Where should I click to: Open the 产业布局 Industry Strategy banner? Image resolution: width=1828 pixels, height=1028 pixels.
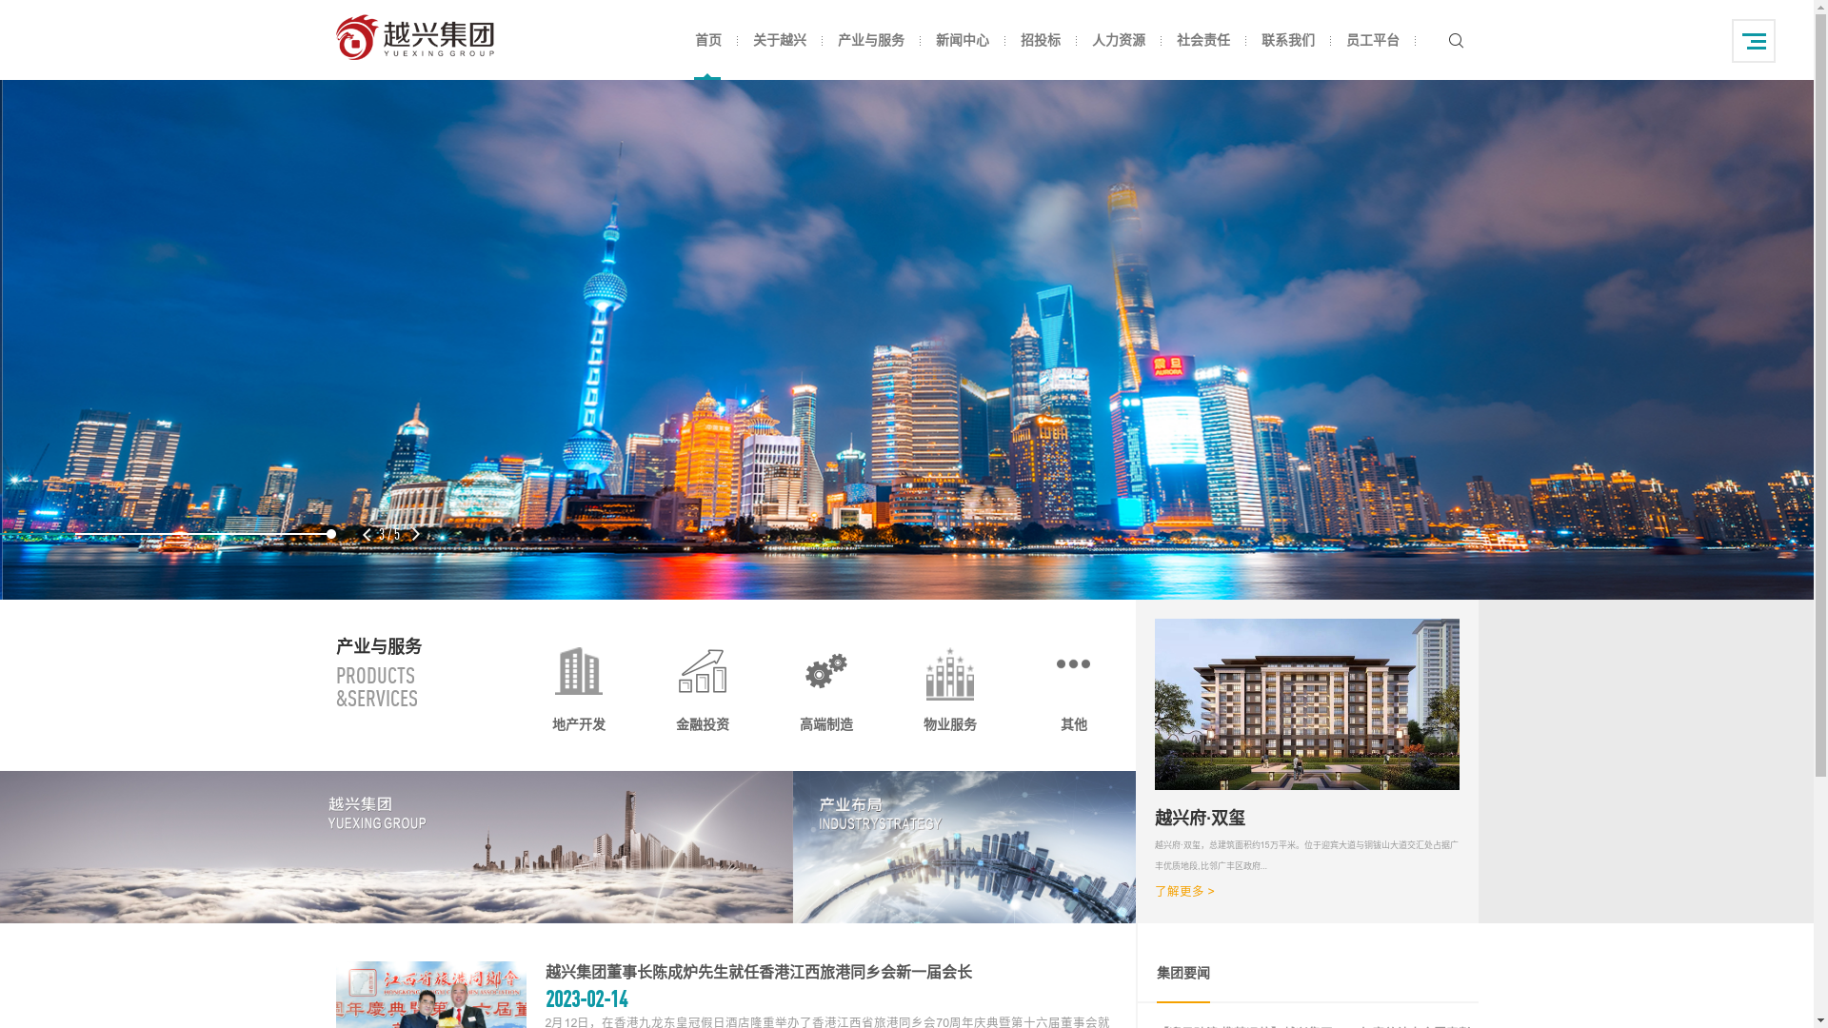(964, 847)
